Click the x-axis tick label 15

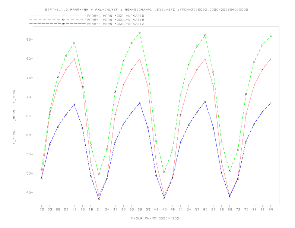click(82, 209)
